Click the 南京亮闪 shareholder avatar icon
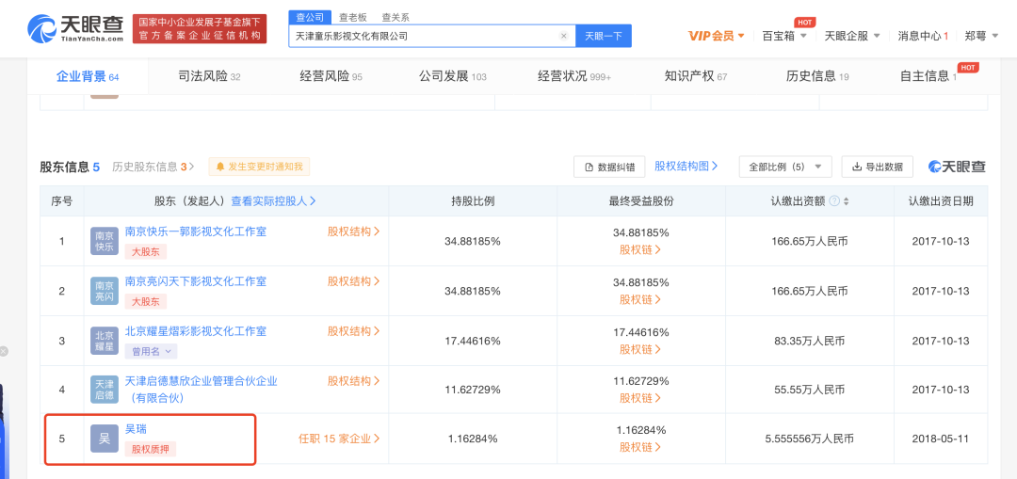The height and width of the screenshot is (479, 1017). [x=105, y=291]
